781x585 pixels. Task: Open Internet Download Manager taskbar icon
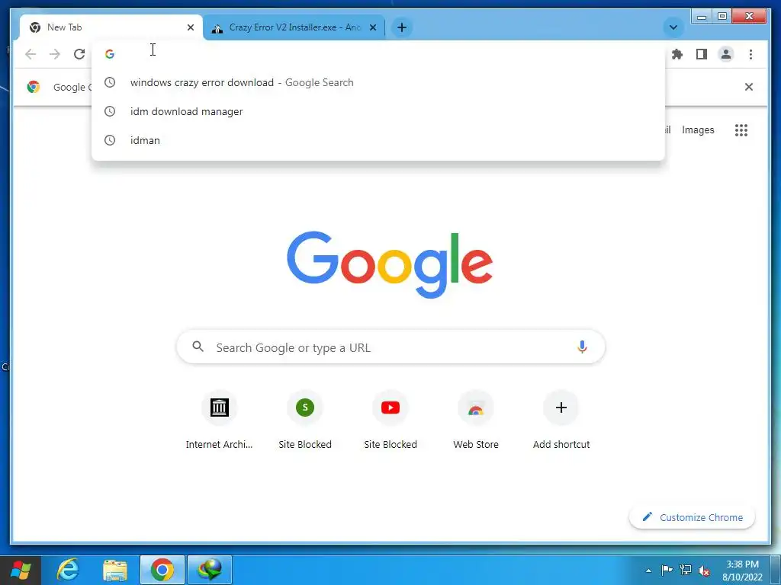click(210, 570)
